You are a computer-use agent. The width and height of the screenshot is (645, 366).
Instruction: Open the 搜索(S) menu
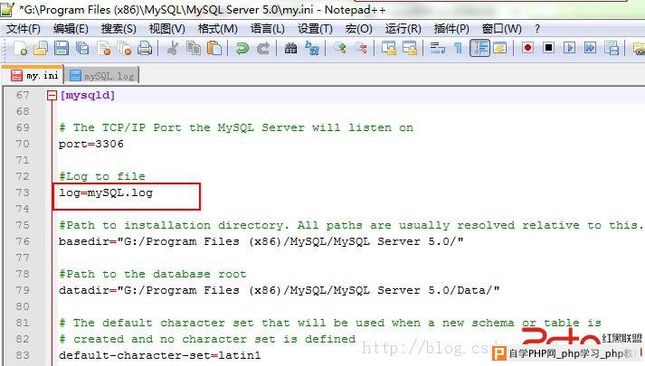coord(119,29)
